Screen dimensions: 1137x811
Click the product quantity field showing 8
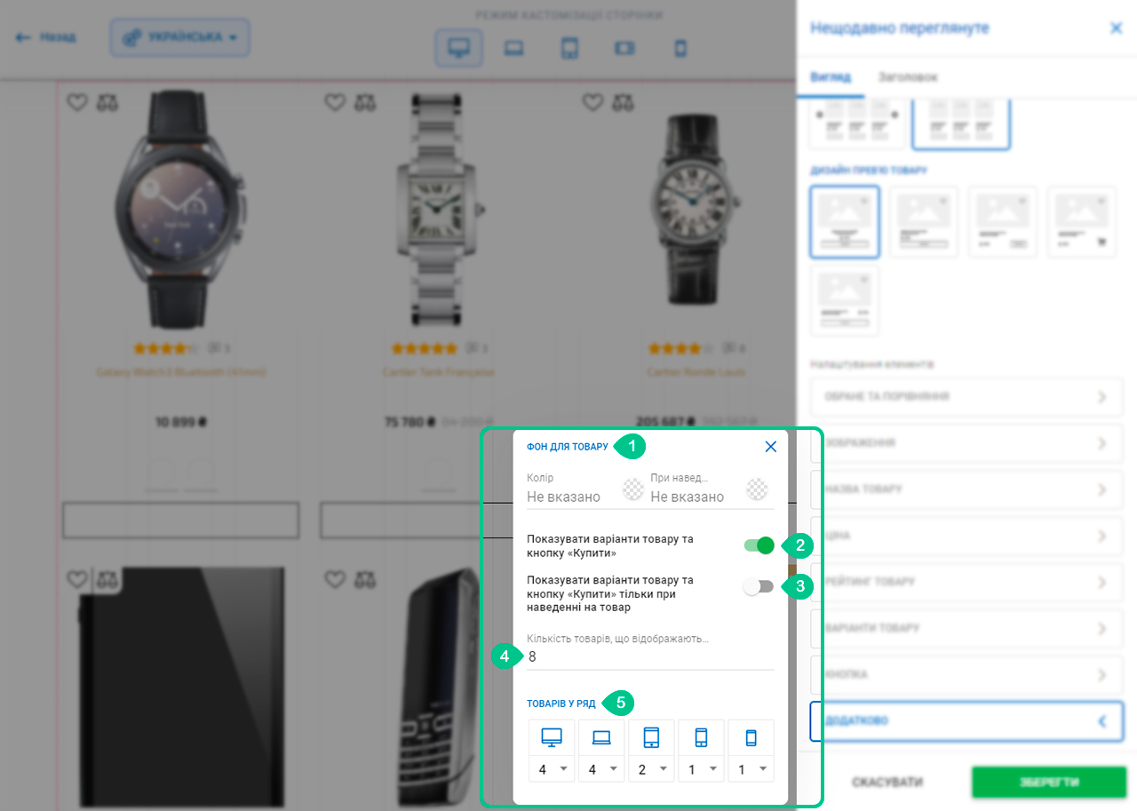650,657
